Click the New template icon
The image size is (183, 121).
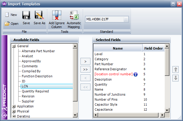[7, 14]
